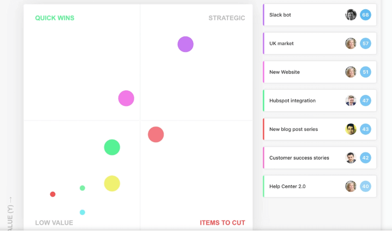Click the New blog post series card

(320, 129)
